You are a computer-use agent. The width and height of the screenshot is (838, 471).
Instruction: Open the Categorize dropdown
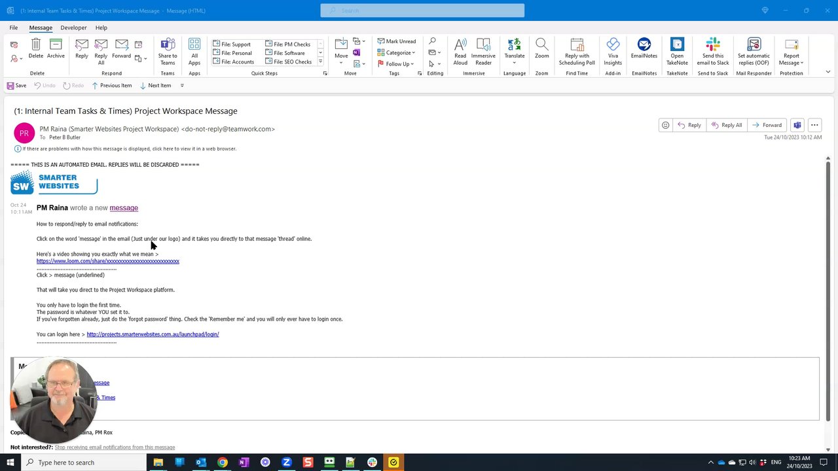point(397,52)
